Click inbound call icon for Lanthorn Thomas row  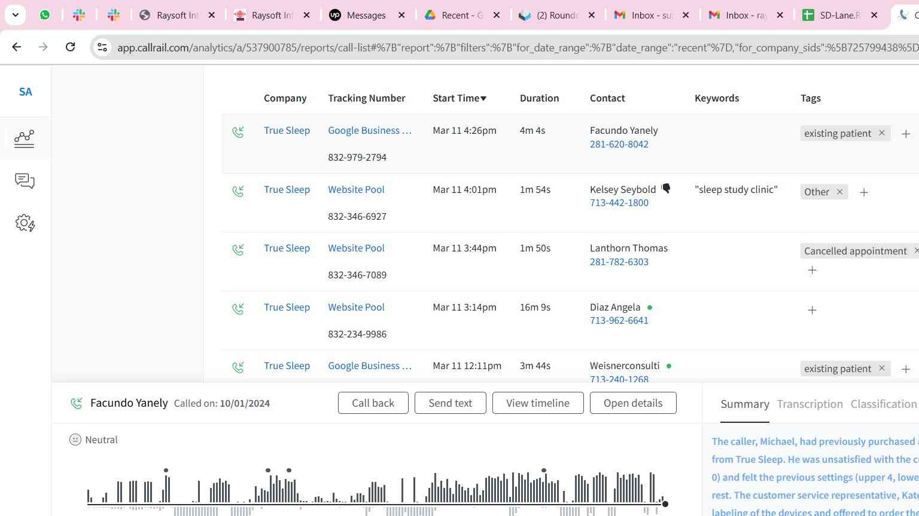[x=238, y=250]
